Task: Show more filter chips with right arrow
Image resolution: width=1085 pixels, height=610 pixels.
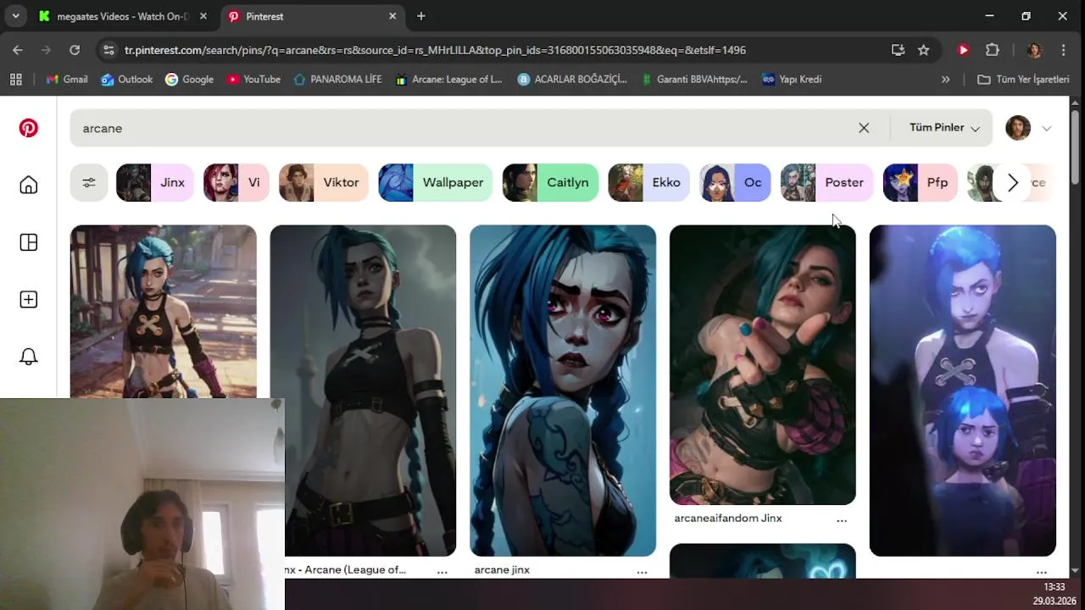Action: (x=1012, y=182)
